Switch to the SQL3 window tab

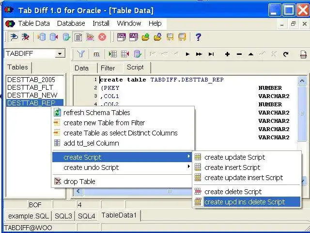63,216
